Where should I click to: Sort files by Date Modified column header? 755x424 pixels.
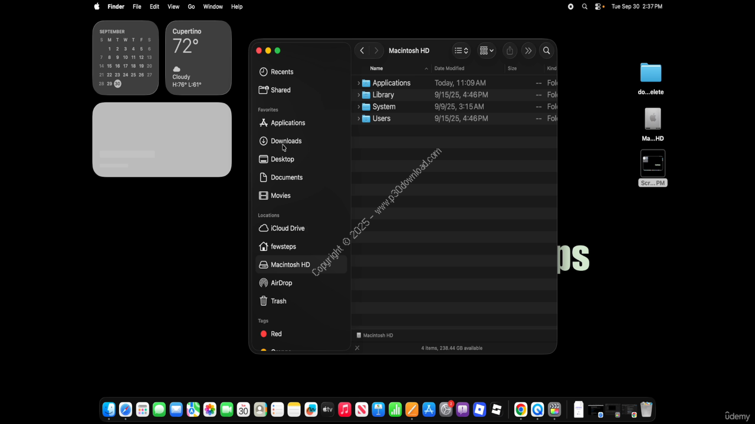pyautogui.click(x=449, y=68)
